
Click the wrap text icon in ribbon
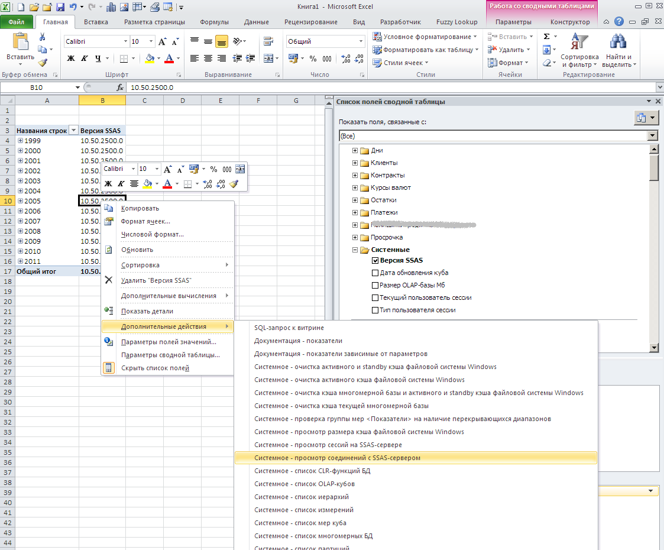click(x=268, y=41)
